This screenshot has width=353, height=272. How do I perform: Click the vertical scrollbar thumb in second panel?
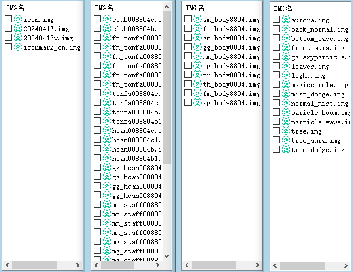[x=167, y=87]
